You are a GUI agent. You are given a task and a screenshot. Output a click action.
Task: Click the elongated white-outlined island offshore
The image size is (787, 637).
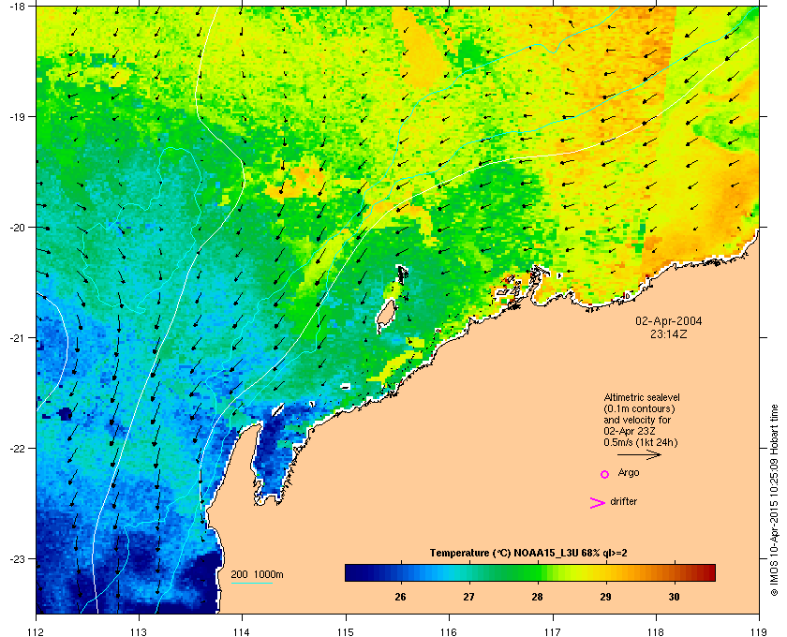[x=385, y=316]
